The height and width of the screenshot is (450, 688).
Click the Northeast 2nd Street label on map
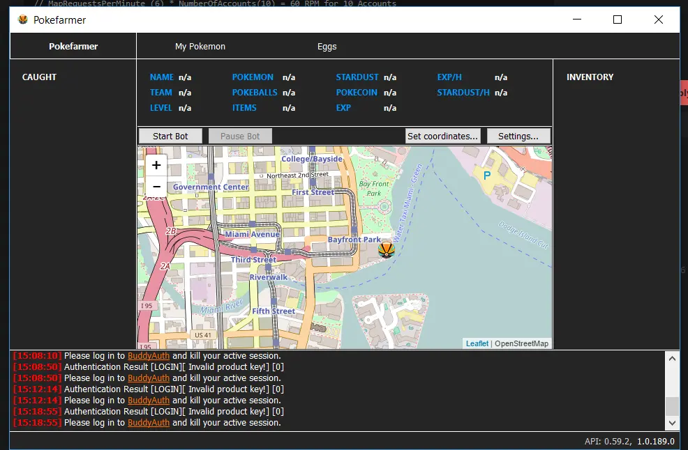(x=297, y=176)
